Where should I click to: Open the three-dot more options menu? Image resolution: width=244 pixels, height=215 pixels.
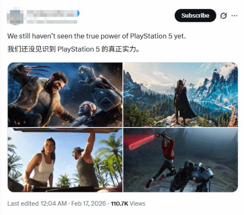click(234, 16)
